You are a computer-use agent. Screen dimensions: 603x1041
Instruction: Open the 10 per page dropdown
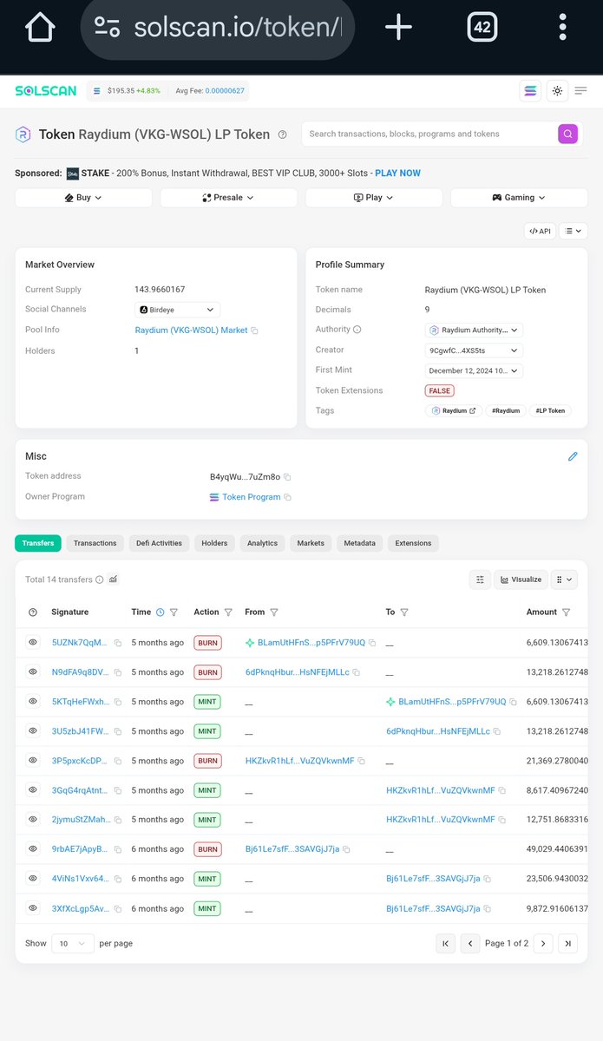tap(73, 943)
